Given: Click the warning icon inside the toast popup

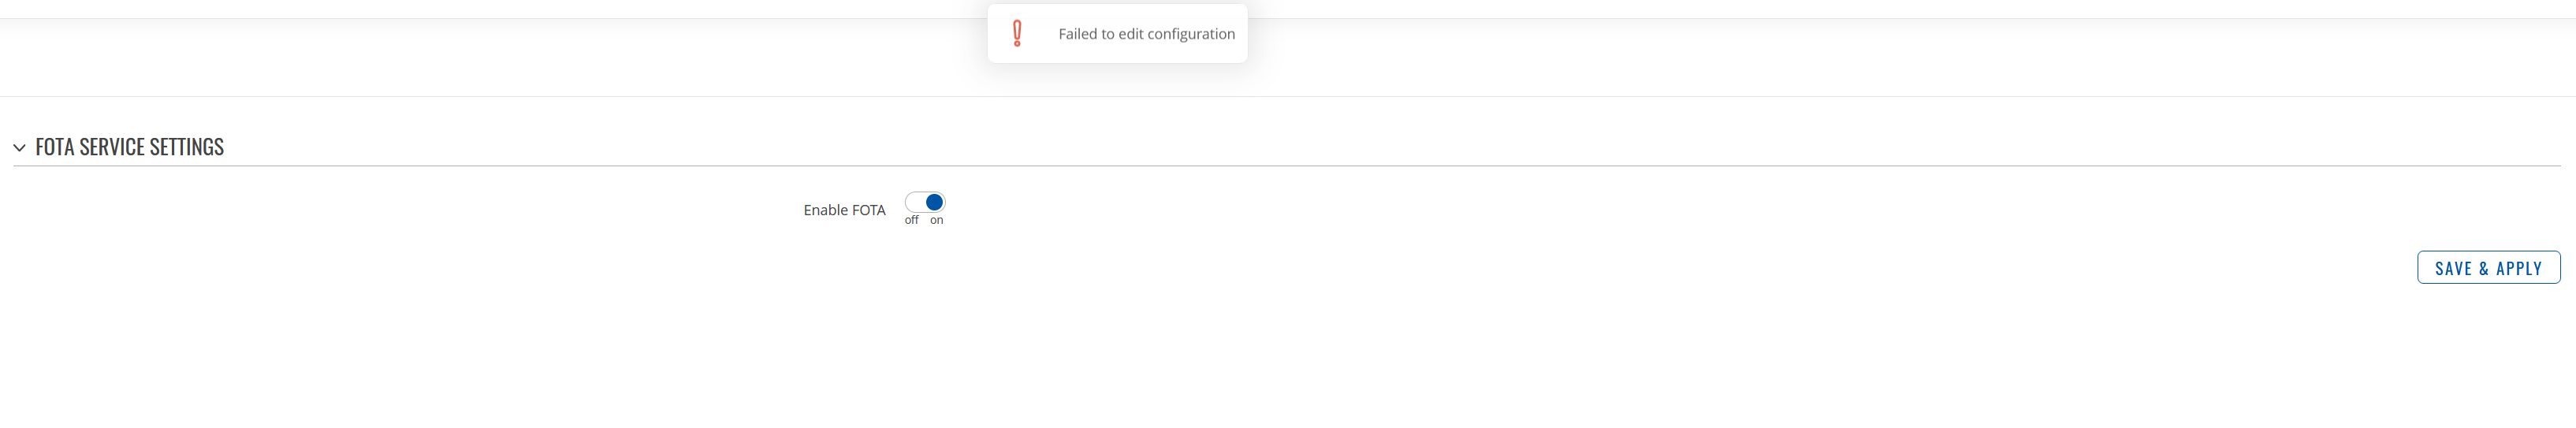Looking at the screenshot, I should click(x=1017, y=33).
